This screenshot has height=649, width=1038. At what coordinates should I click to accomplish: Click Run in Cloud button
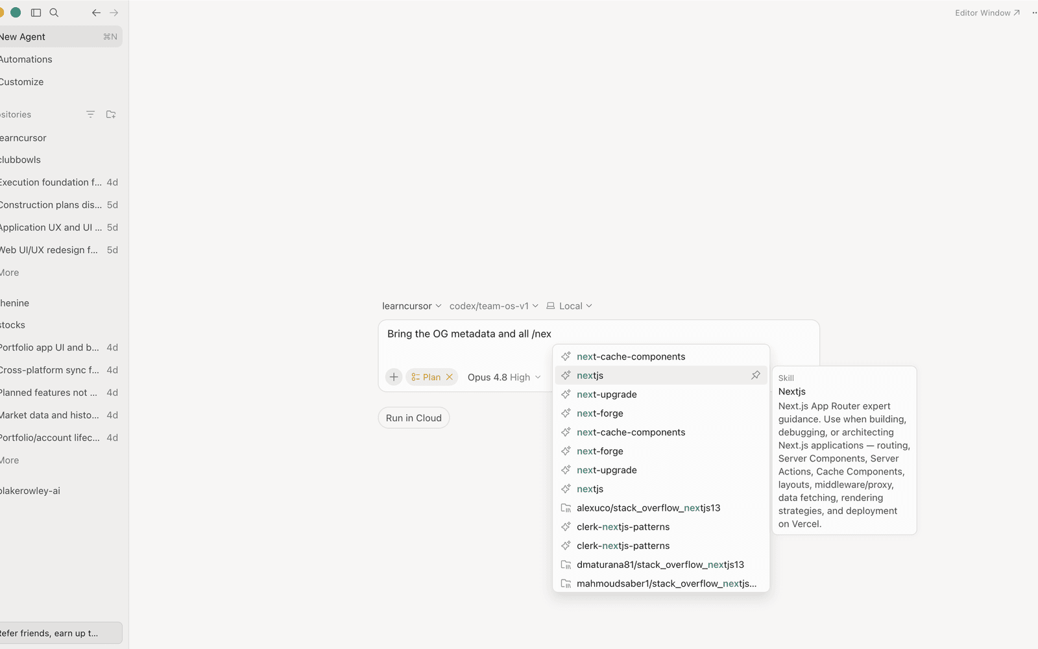click(414, 418)
